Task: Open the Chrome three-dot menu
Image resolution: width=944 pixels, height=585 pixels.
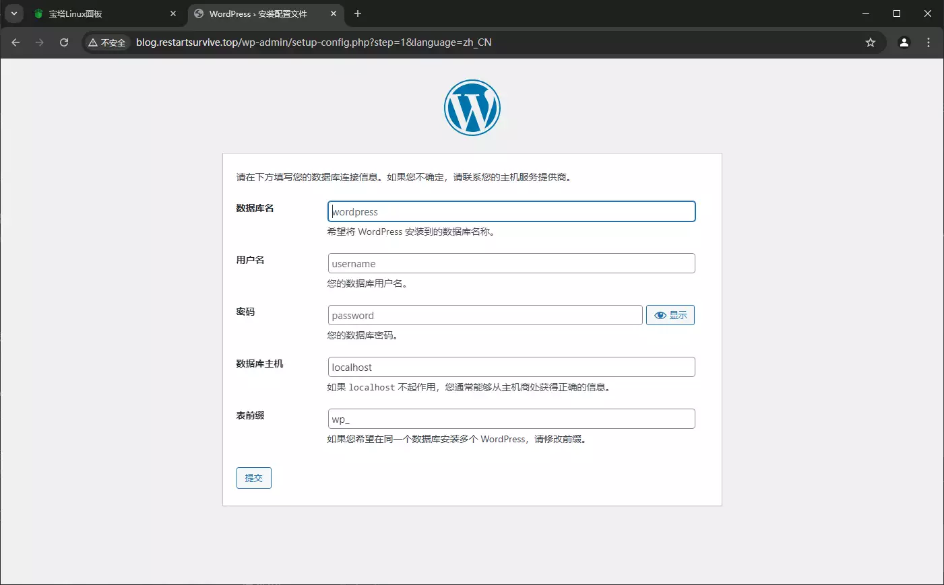Action: tap(929, 42)
